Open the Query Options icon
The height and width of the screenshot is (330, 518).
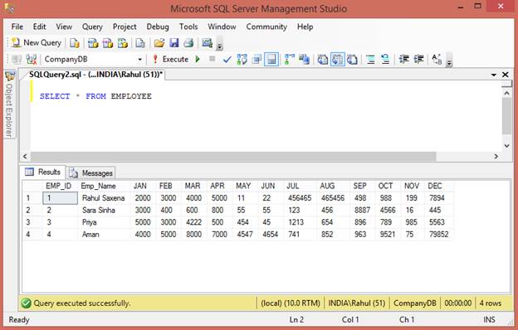click(257, 60)
